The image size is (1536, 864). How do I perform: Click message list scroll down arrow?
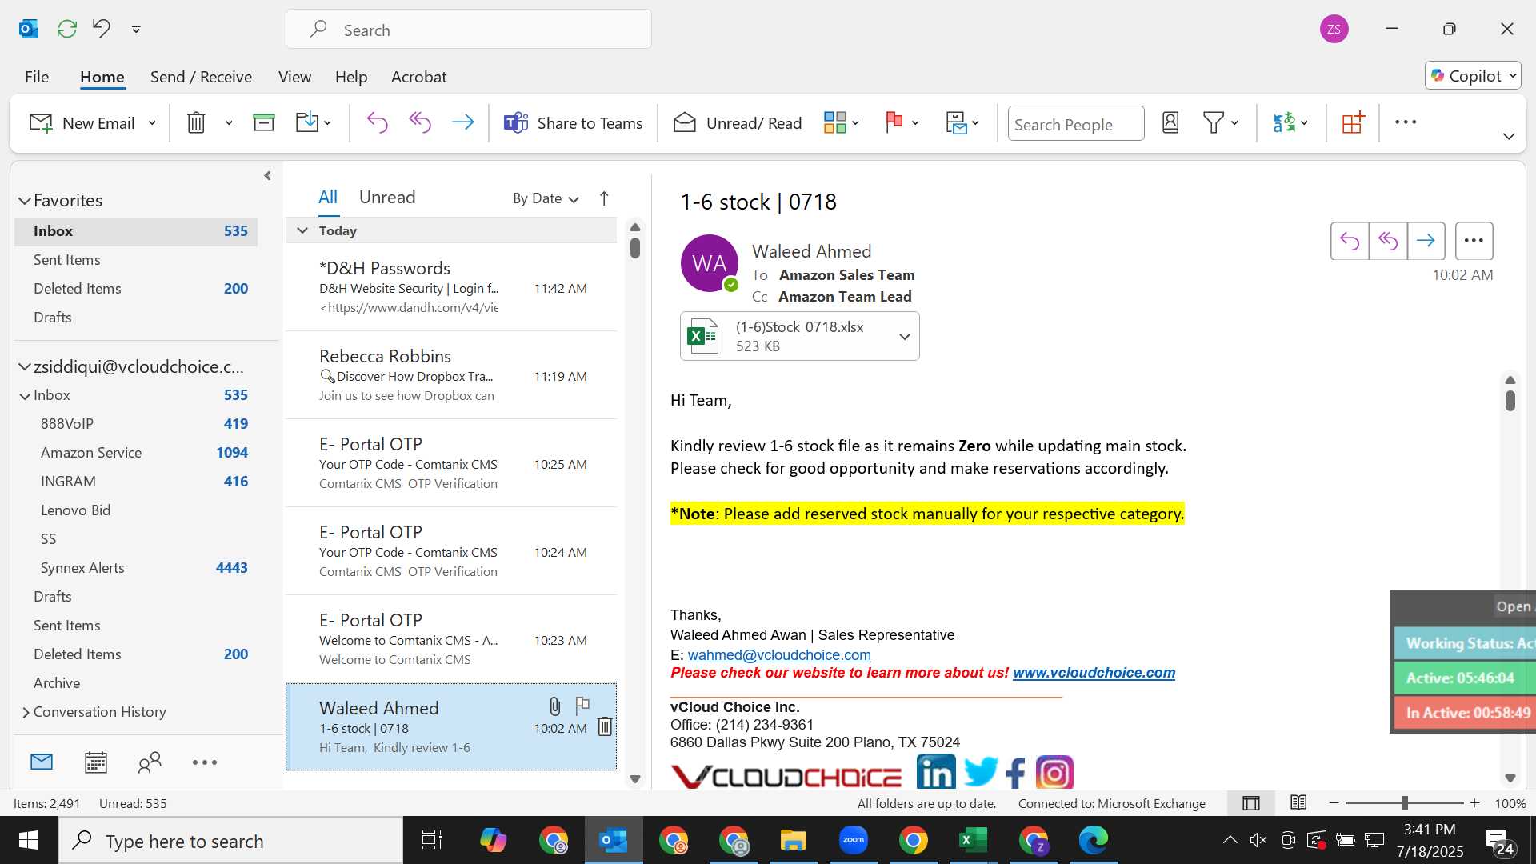635,779
